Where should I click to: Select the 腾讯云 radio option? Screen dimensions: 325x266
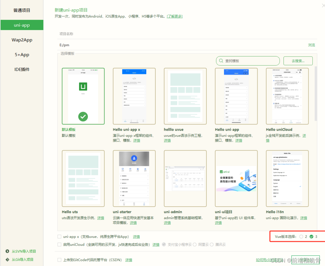[212, 244]
